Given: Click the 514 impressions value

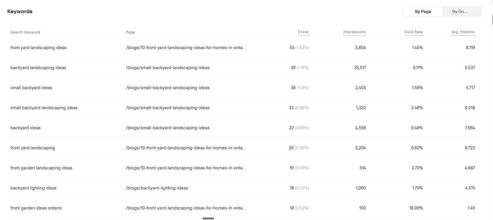Looking at the screenshot, I should [363, 168].
